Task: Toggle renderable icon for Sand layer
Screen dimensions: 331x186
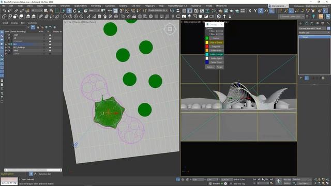Action: (x=50, y=51)
